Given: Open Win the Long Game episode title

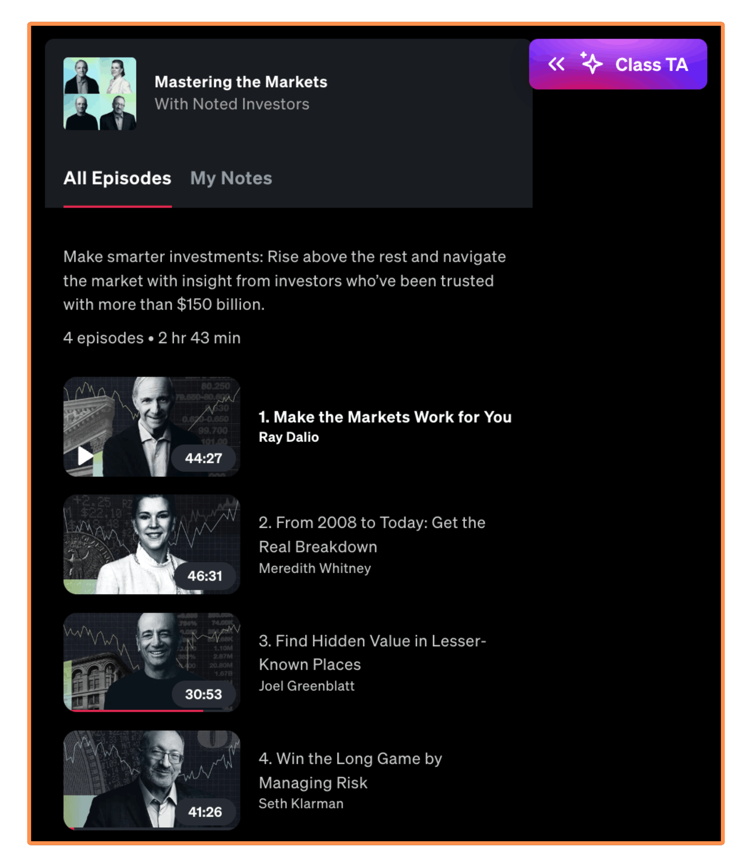Looking at the screenshot, I should pos(350,771).
